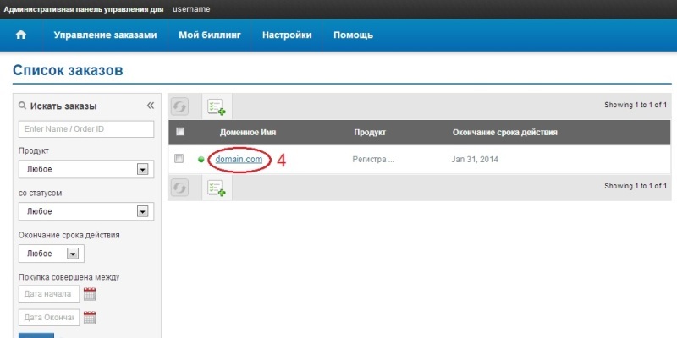
Task: Open the Помощь menu
Action: (x=353, y=35)
